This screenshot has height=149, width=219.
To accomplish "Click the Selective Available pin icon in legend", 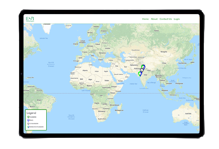I will point(28,127).
